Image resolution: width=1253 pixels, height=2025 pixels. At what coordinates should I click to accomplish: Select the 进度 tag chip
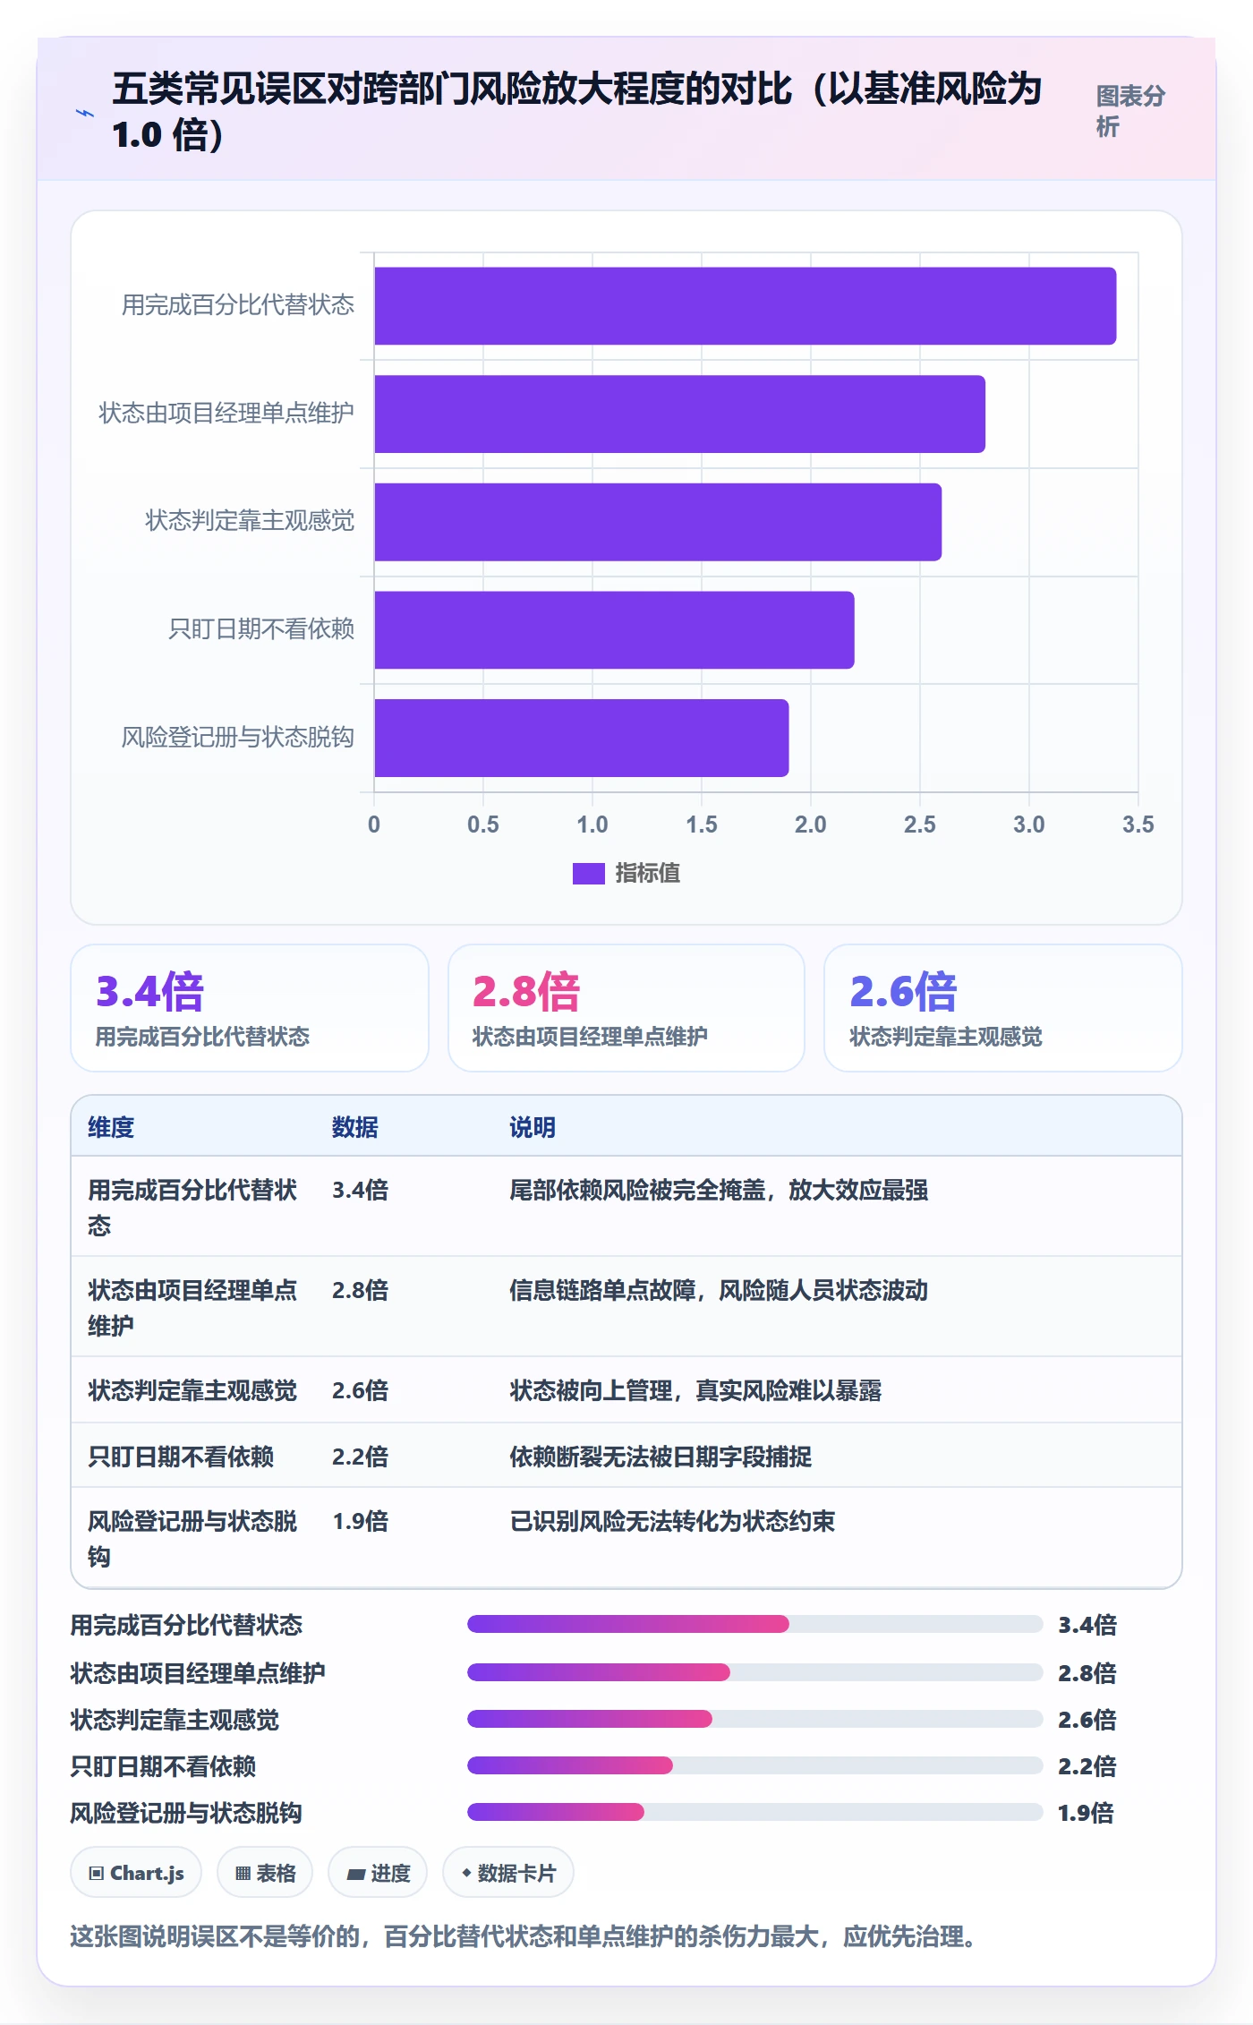coord(378,1873)
